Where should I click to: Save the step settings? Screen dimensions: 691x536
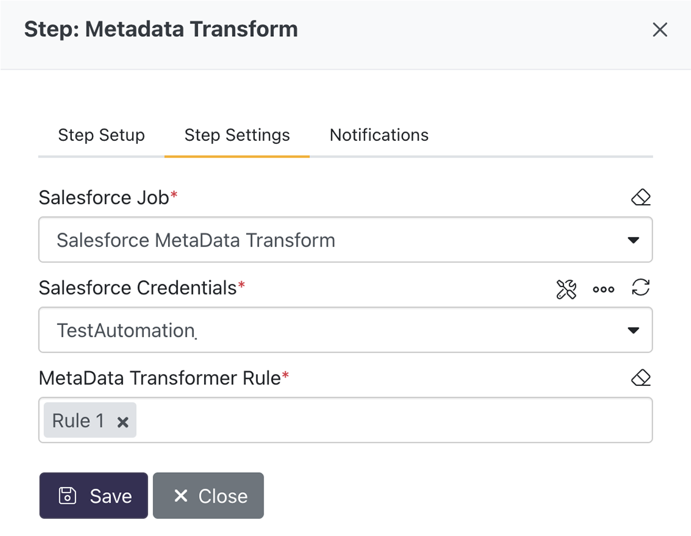point(94,496)
